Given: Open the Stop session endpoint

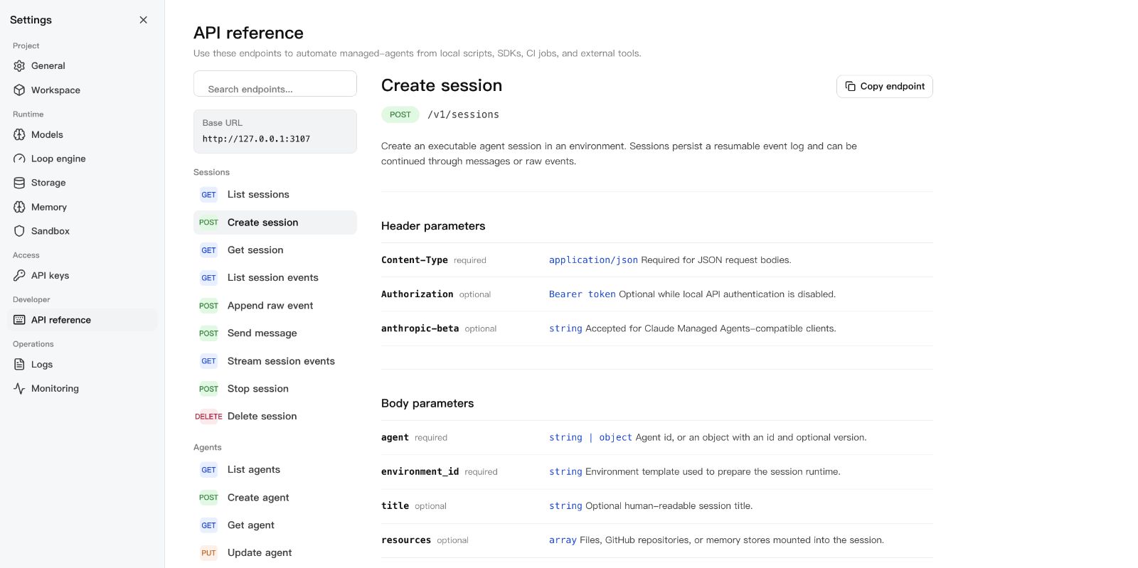Looking at the screenshot, I should click(x=275, y=389).
